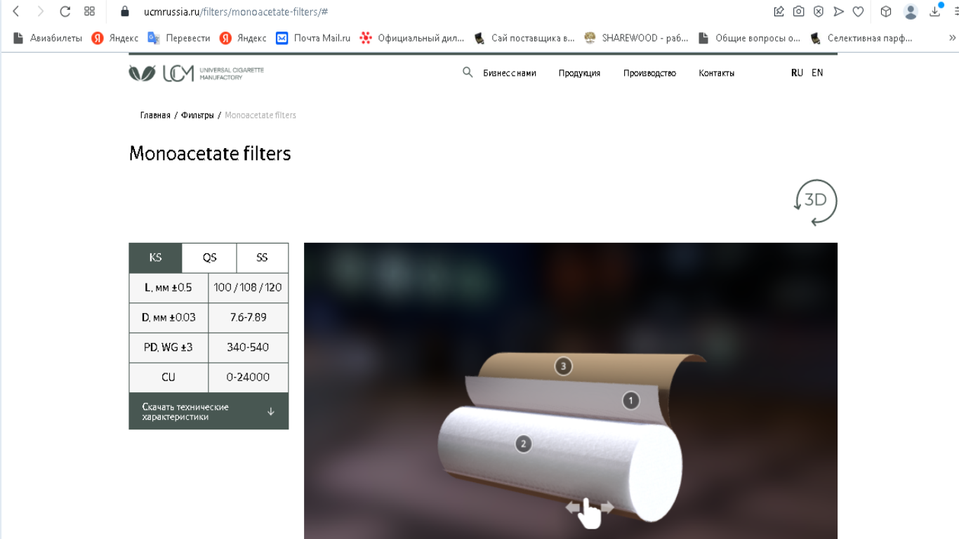The height and width of the screenshot is (539, 959).
Task: Click the 3D rotation view icon
Action: pyautogui.click(x=816, y=203)
